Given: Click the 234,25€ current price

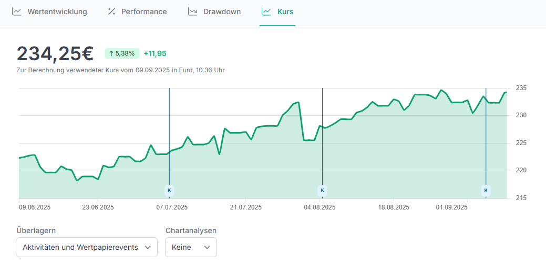Looking at the screenshot, I should (x=55, y=53).
